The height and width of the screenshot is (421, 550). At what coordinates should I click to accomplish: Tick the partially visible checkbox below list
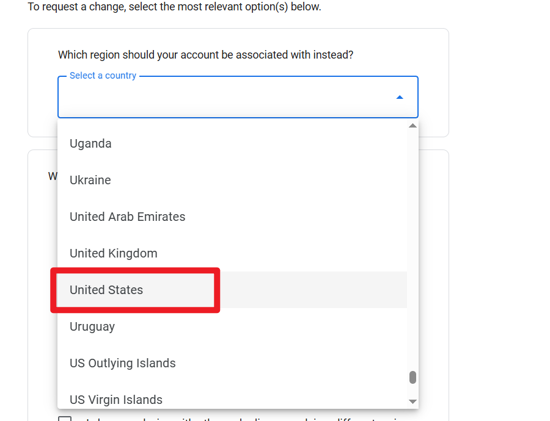(x=65, y=419)
